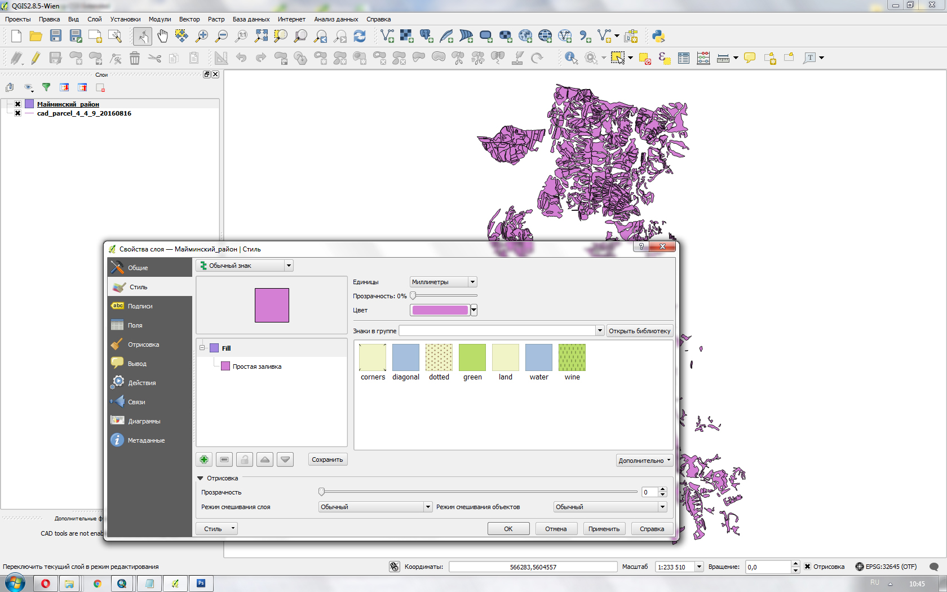Filter legend by map content
Image resolution: width=947 pixels, height=592 pixels.
pos(46,87)
